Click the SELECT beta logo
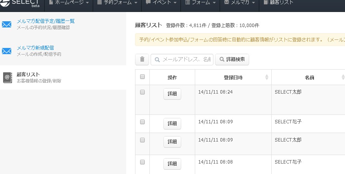This screenshot has width=345, height=174. (x=20, y=3)
